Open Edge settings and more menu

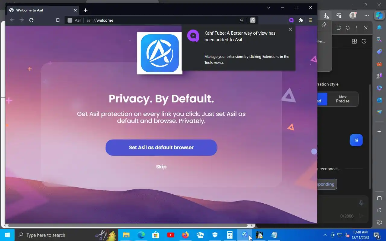coord(366,15)
